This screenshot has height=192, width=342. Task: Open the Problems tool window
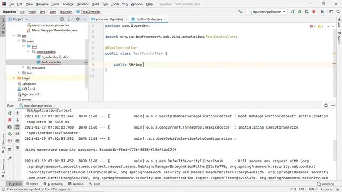(x=53, y=184)
